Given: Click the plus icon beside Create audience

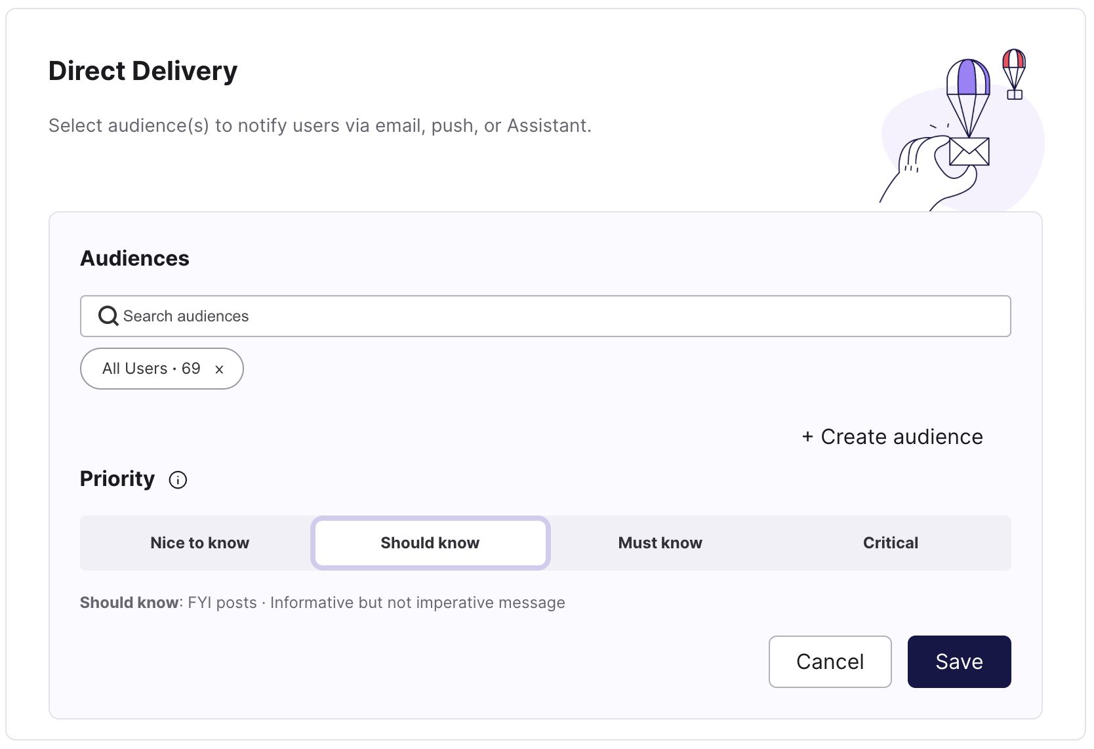Looking at the screenshot, I should tap(807, 437).
